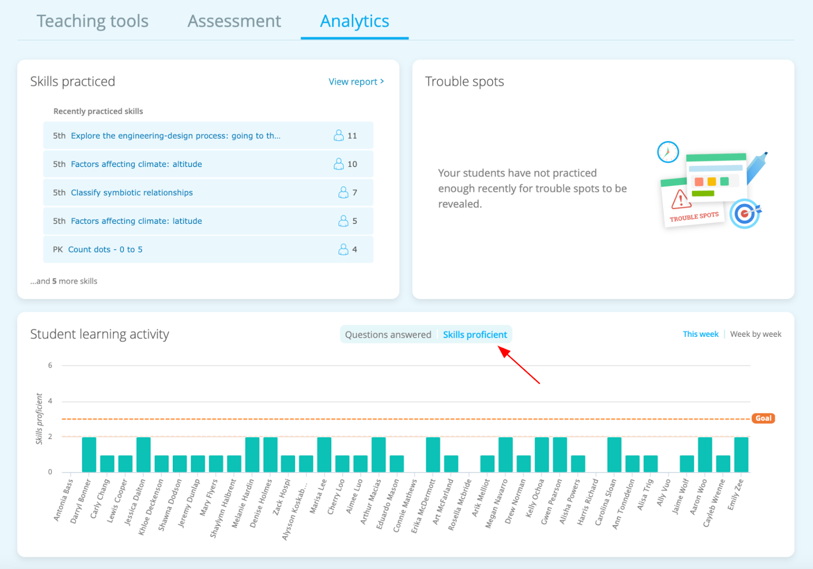Open the Assessment tab
Viewport: 813px width, 569px height.
click(x=234, y=21)
